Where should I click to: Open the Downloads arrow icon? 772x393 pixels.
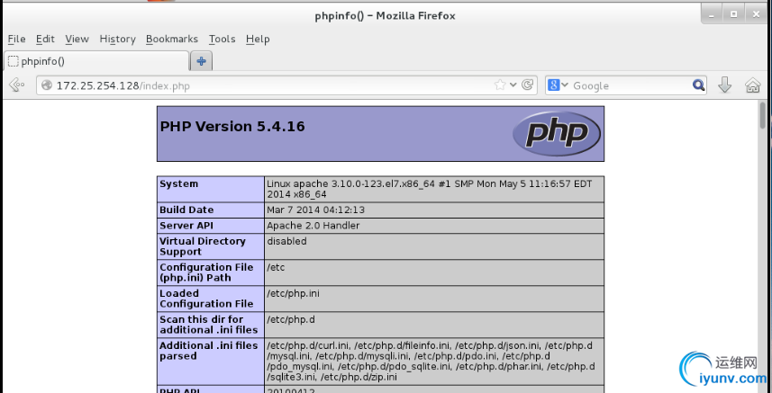[x=725, y=85]
